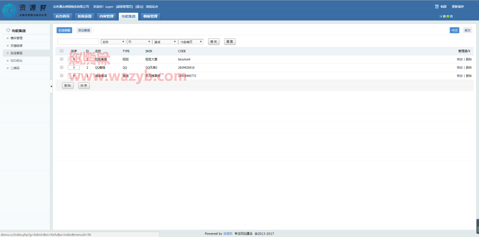This screenshot has width=479, height=237.
Task: Select the green theme swatch
Action: (x=448, y=16)
